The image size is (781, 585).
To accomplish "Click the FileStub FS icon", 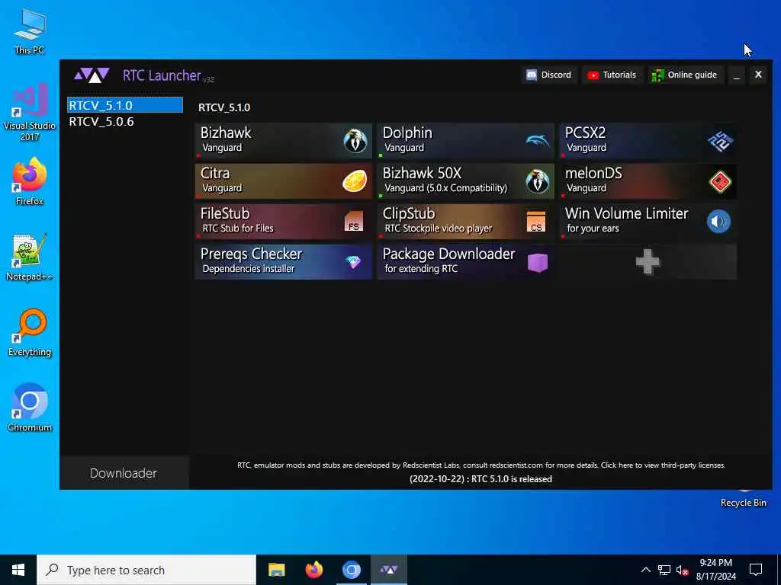I will pyautogui.click(x=354, y=222).
